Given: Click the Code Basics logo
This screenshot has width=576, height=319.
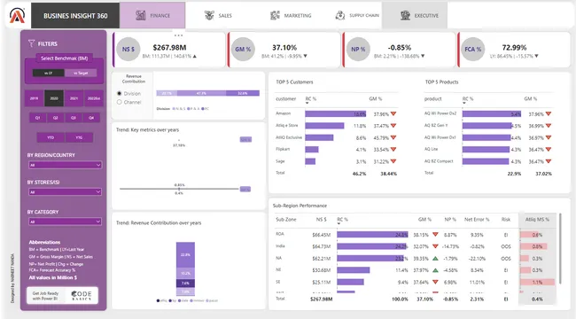Looking at the screenshot, I should point(82,295).
